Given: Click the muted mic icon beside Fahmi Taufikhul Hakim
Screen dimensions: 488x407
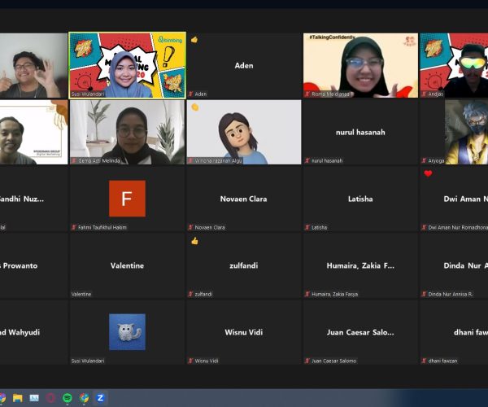Looking at the screenshot, I should (x=74, y=227).
